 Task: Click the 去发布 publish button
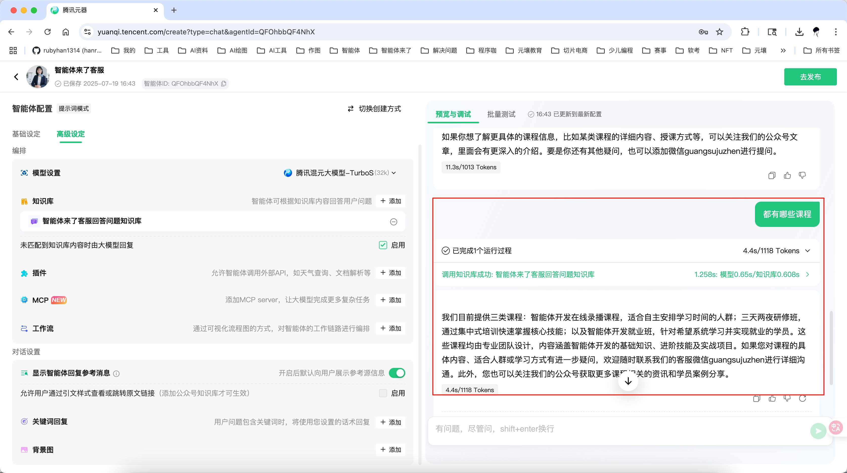tap(810, 77)
